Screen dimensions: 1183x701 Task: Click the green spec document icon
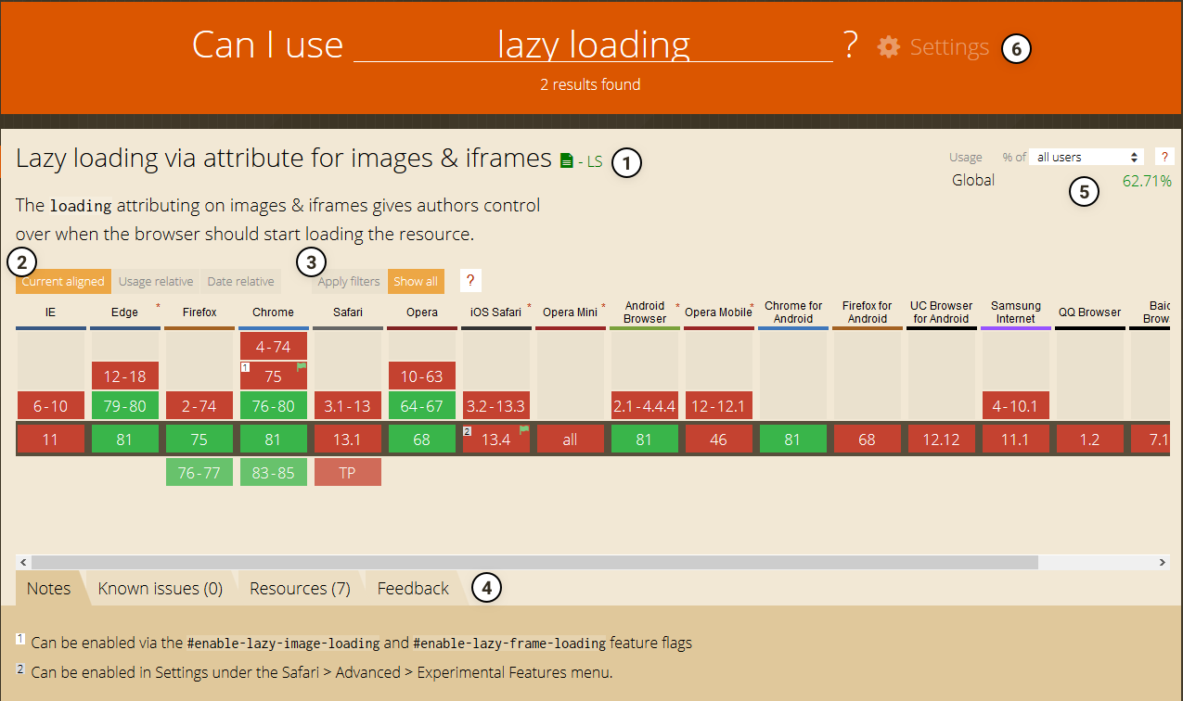point(566,160)
